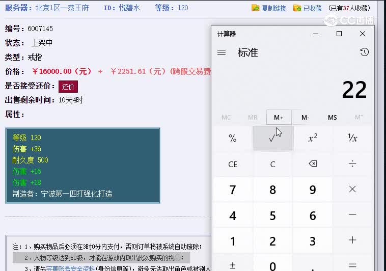
Task: Click the price ¥16000.00 text
Action: tap(62, 71)
